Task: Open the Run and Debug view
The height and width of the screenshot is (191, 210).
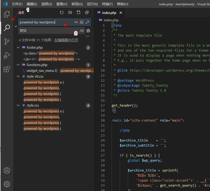Action: tap(7, 55)
